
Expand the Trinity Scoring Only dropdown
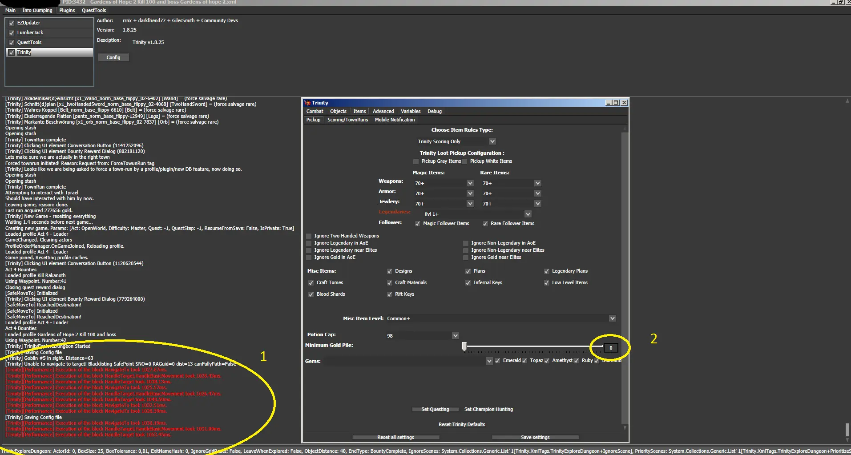pos(492,141)
